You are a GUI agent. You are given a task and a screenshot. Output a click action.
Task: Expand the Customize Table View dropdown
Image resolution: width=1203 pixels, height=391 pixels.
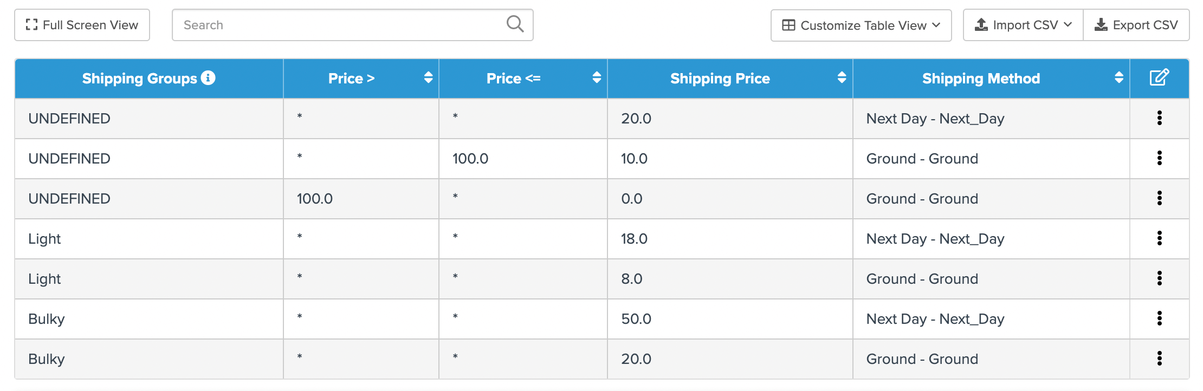(x=861, y=25)
